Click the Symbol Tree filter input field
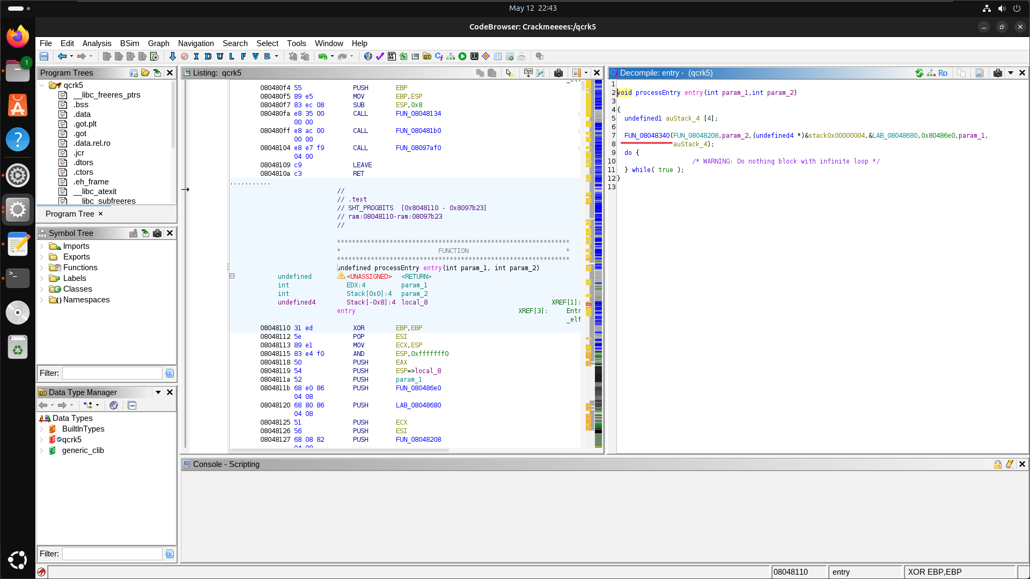Viewport: 1030px width, 579px height. tap(112, 373)
